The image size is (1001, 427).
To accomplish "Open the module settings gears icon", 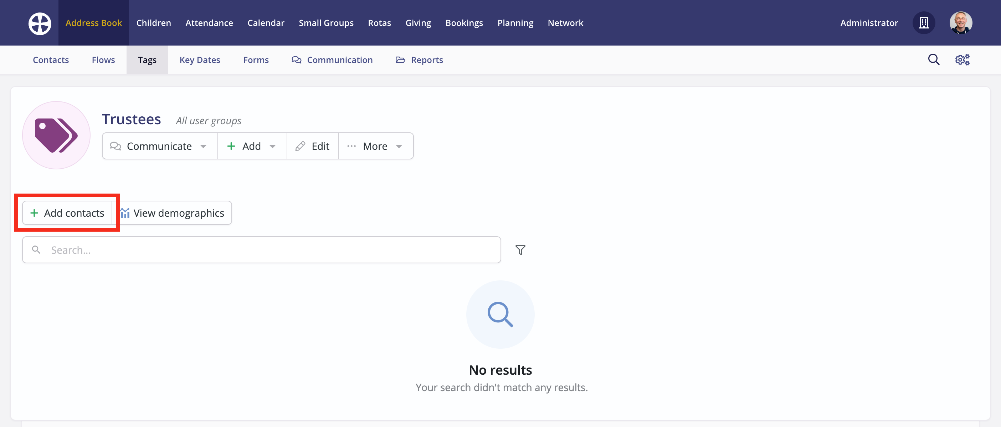I will 962,60.
